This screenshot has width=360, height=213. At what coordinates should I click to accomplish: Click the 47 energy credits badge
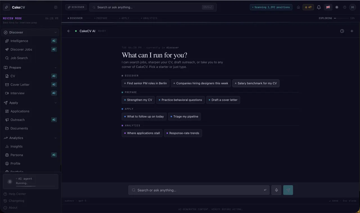[x=308, y=7]
